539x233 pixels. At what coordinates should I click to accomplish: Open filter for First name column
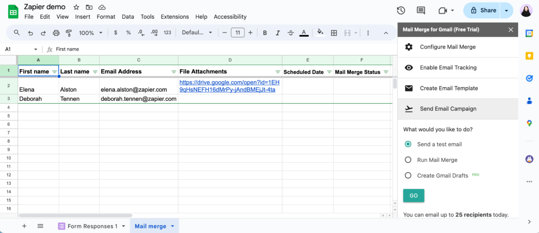click(x=54, y=72)
